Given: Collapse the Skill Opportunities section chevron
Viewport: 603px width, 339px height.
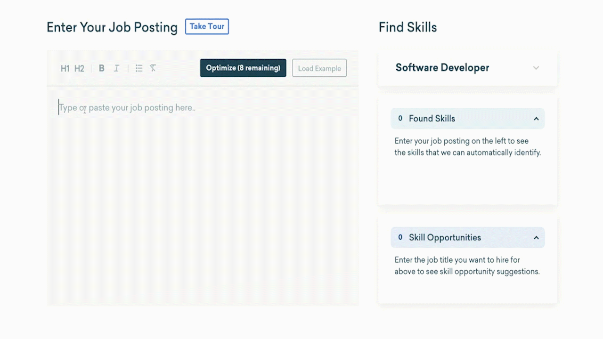Looking at the screenshot, I should coord(536,238).
